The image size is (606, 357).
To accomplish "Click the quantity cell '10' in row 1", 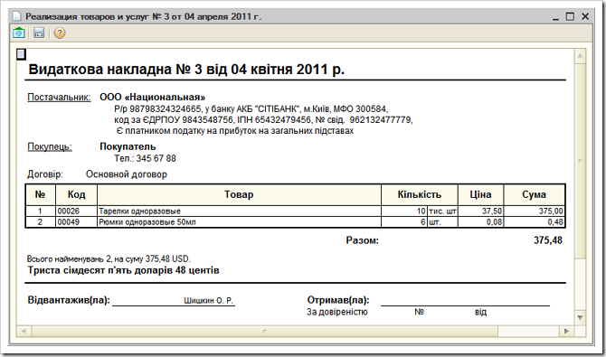I will click(404, 211).
